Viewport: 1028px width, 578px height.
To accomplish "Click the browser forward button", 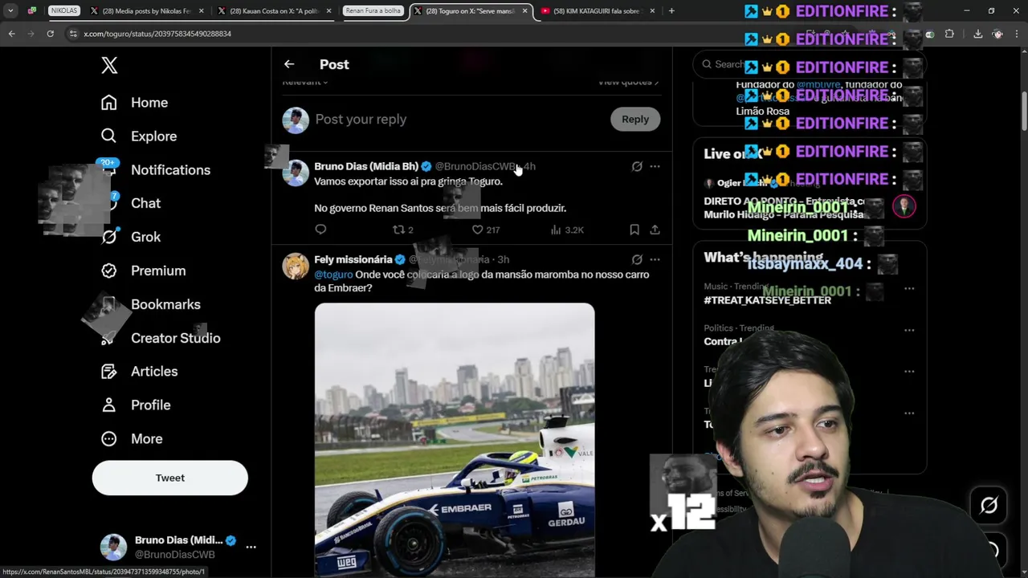I will tap(31, 34).
